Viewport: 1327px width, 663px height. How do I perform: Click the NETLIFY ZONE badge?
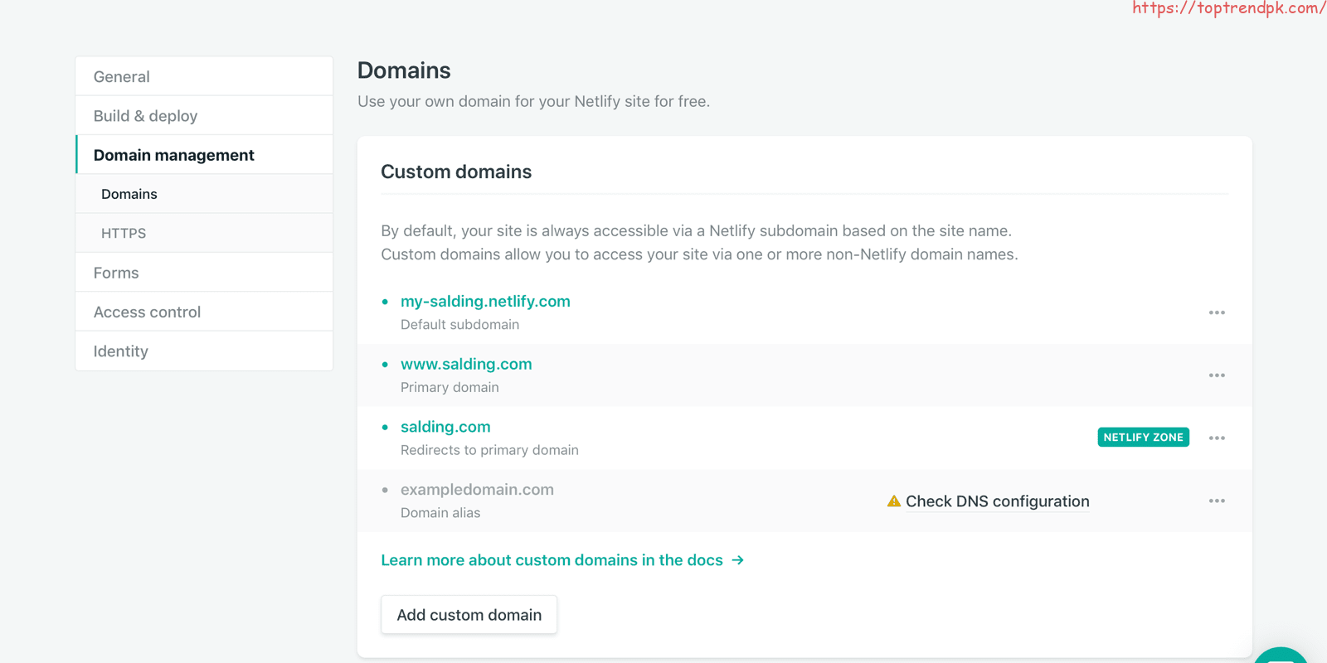tap(1143, 438)
